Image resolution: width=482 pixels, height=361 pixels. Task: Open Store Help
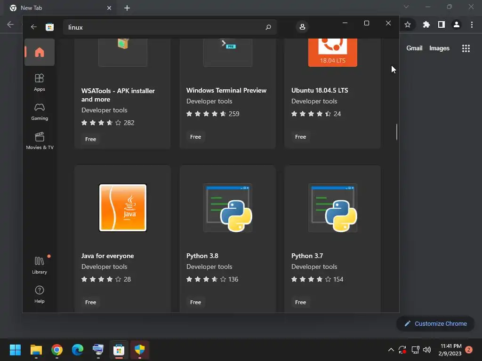tap(40, 294)
